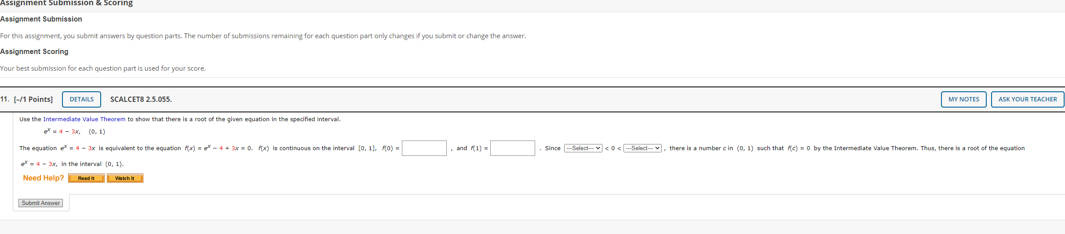Screen dimensions: 1065x234
Task: Click the DETAILS button
Action: tap(81, 99)
